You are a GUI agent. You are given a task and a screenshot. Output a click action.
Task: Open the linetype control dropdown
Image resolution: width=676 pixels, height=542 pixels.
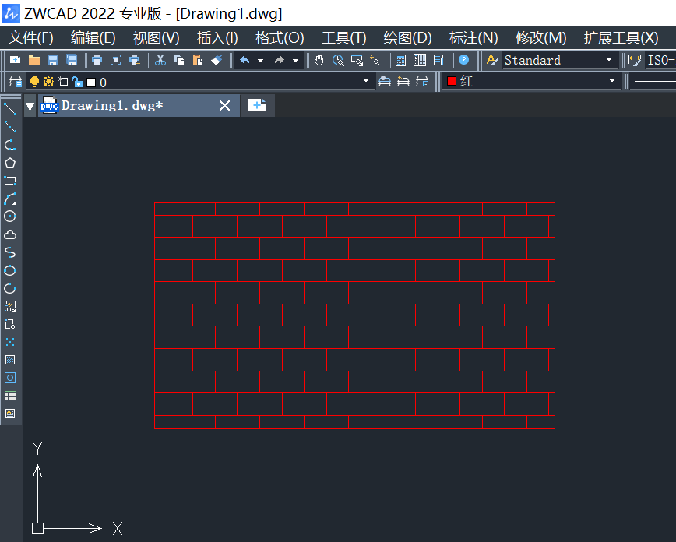point(653,81)
